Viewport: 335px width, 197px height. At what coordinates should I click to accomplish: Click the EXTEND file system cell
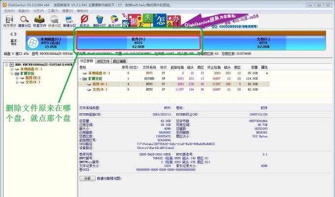point(149,79)
